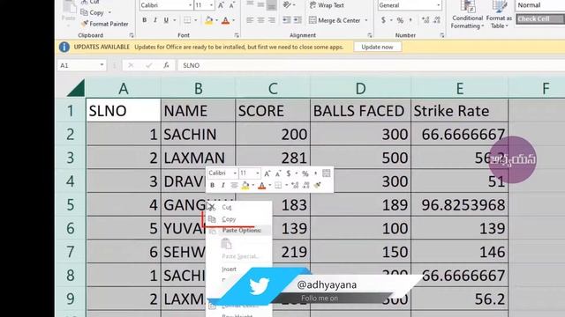Screen dimensions: 565x317
Task: Click Percent Style in mini toolbar
Action: (x=305, y=173)
